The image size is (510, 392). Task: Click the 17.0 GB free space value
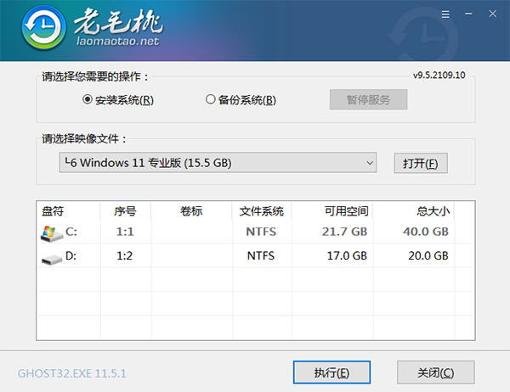[x=347, y=256]
